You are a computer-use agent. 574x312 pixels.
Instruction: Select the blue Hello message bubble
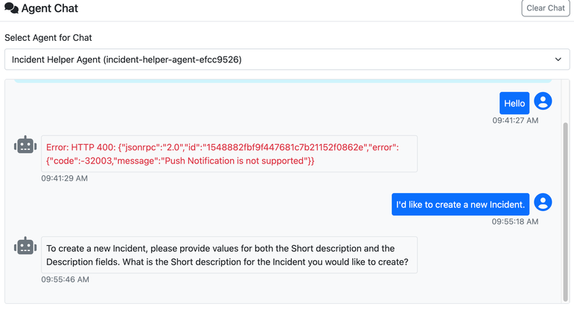click(x=514, y=104)
